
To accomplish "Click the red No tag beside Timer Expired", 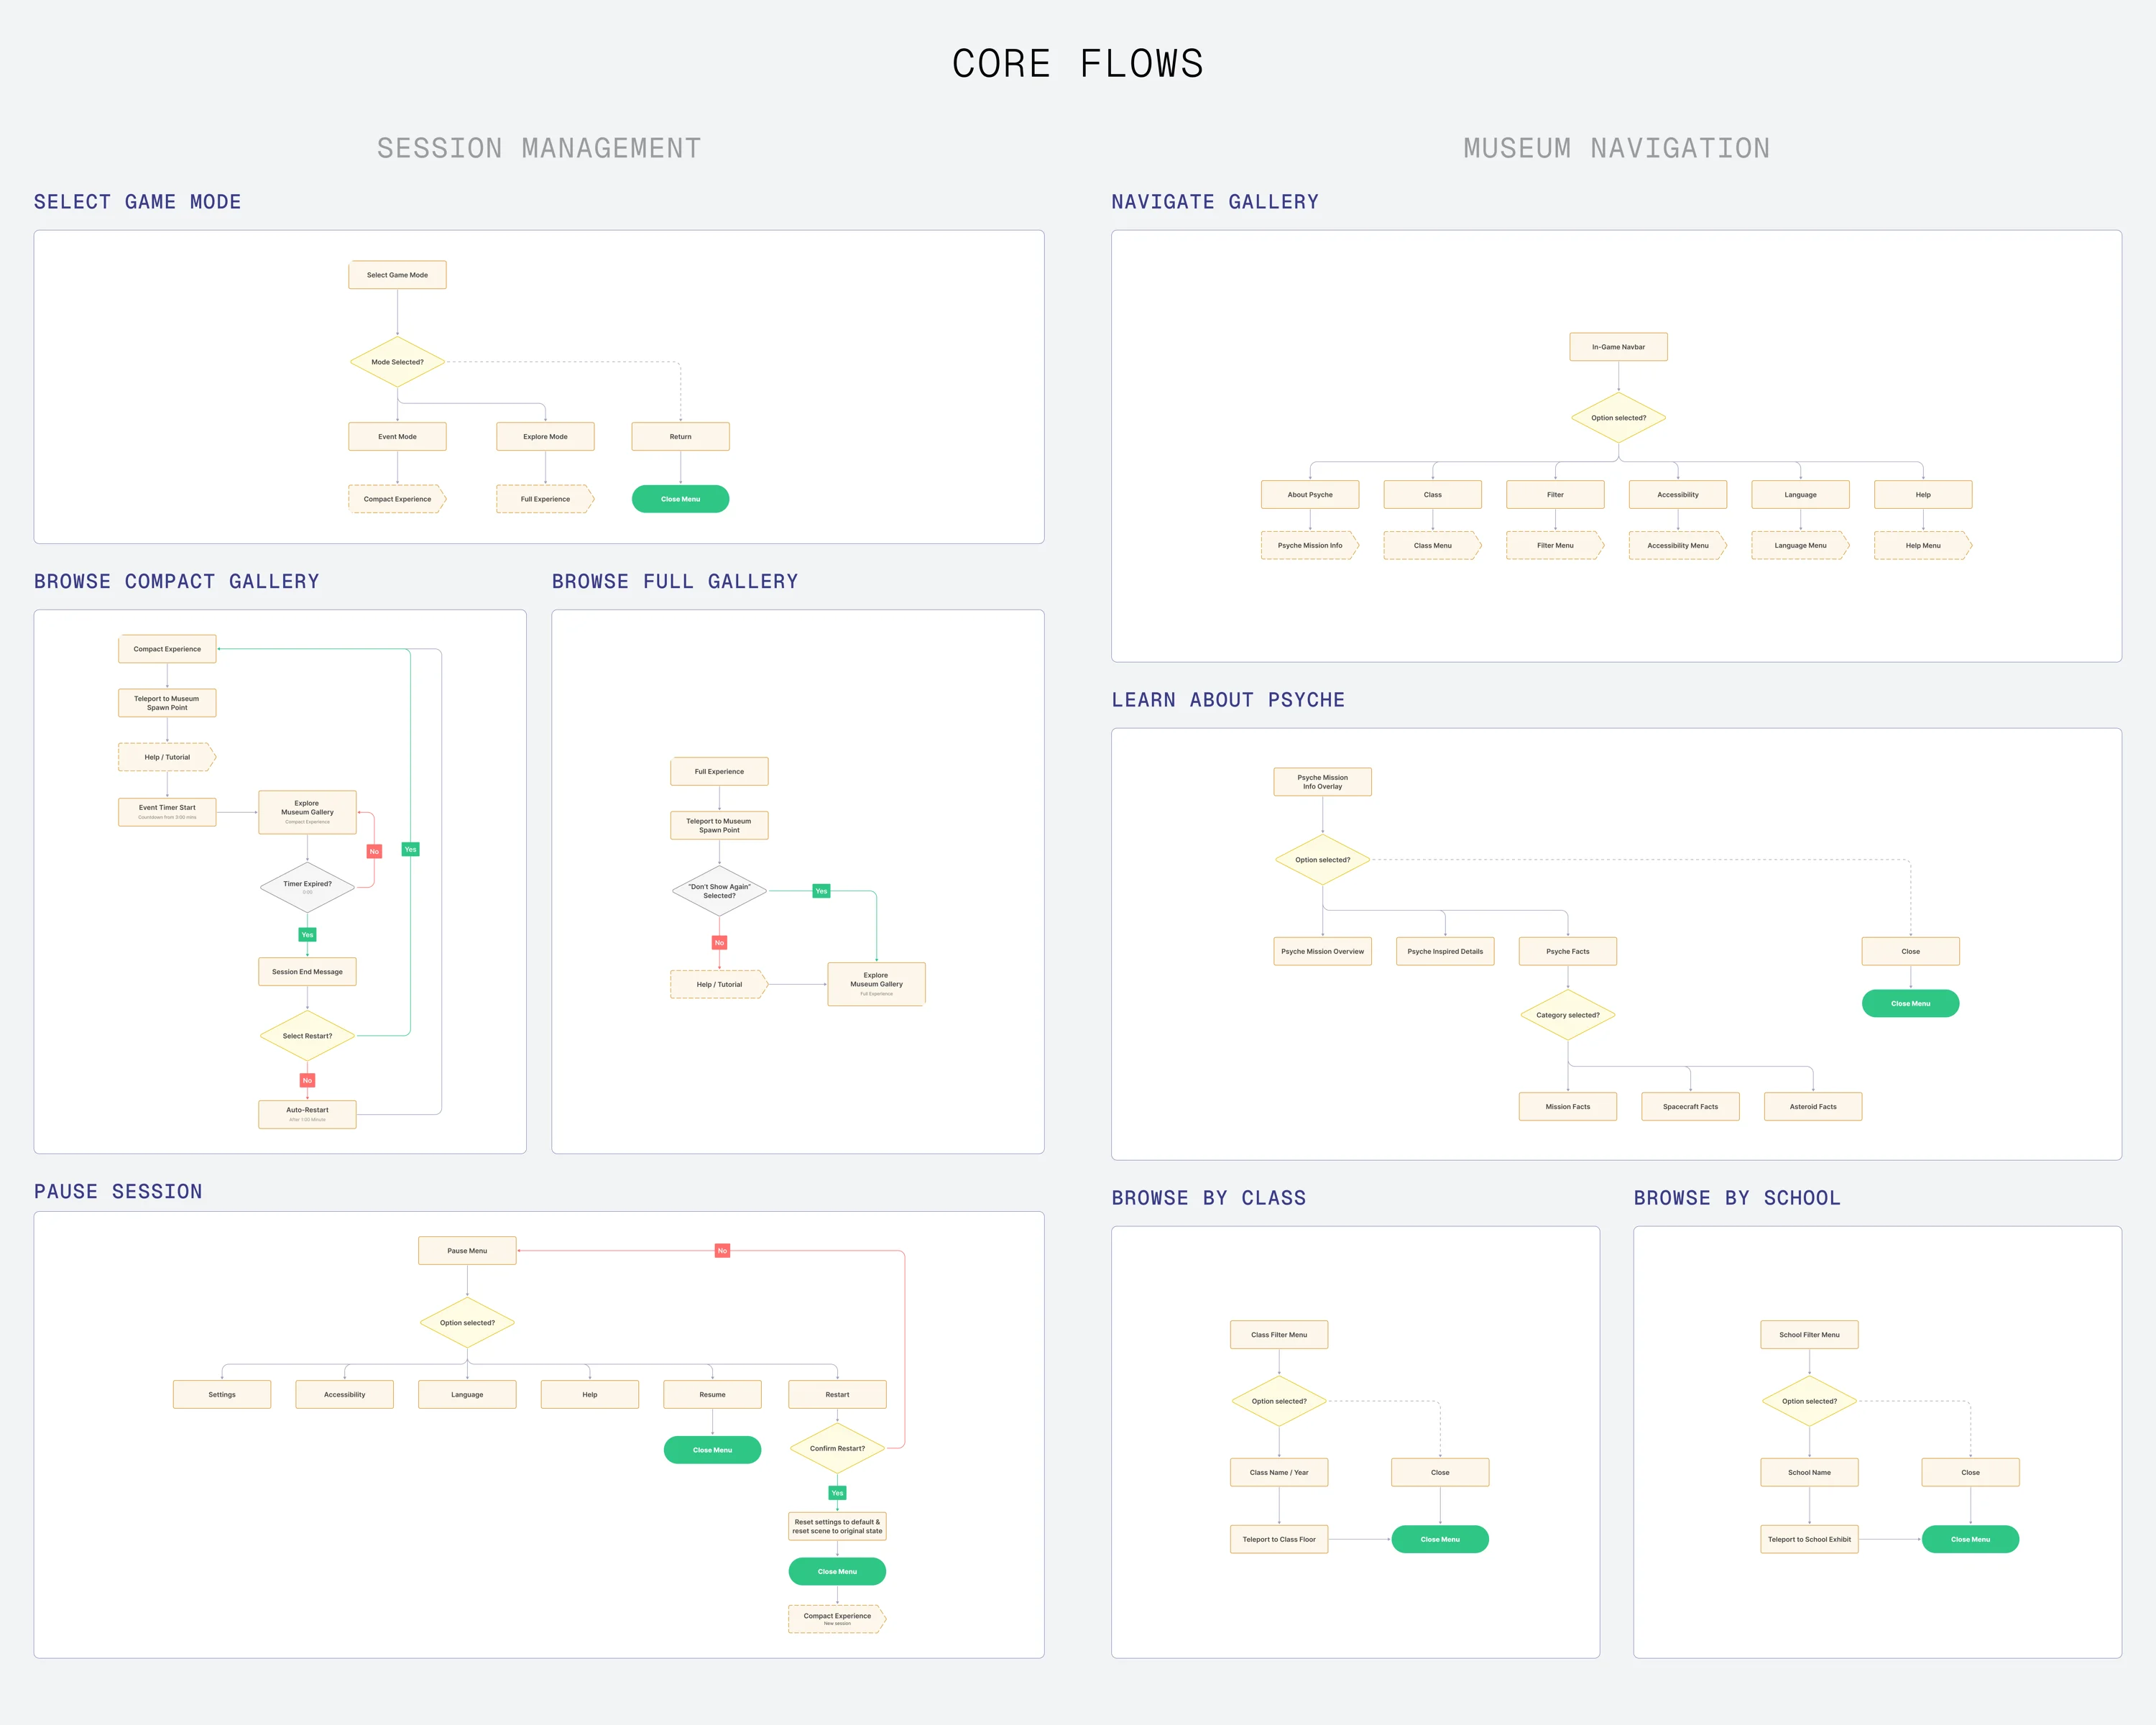I will (374, 852).
